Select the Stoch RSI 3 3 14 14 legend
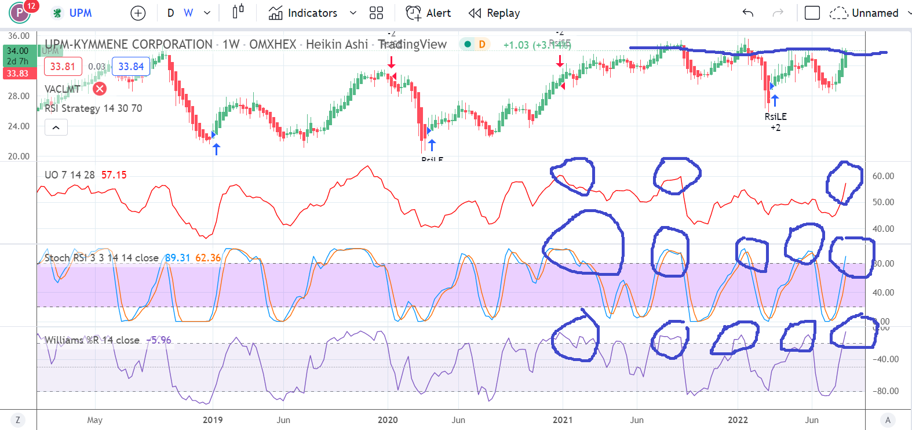Image resolution: width=912 pixels, height=430 pixels. pyautogui.click(x=101, y=258)
